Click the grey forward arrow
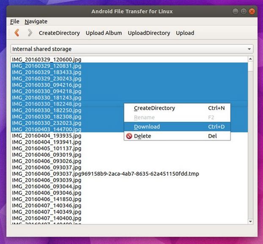263x244 pixels. [30, 33]
